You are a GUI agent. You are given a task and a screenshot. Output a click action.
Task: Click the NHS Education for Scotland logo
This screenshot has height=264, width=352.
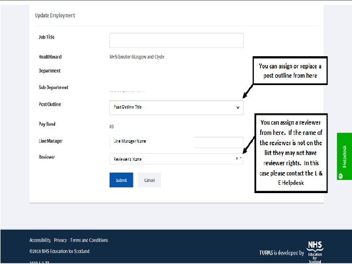(x=315, y=252)
